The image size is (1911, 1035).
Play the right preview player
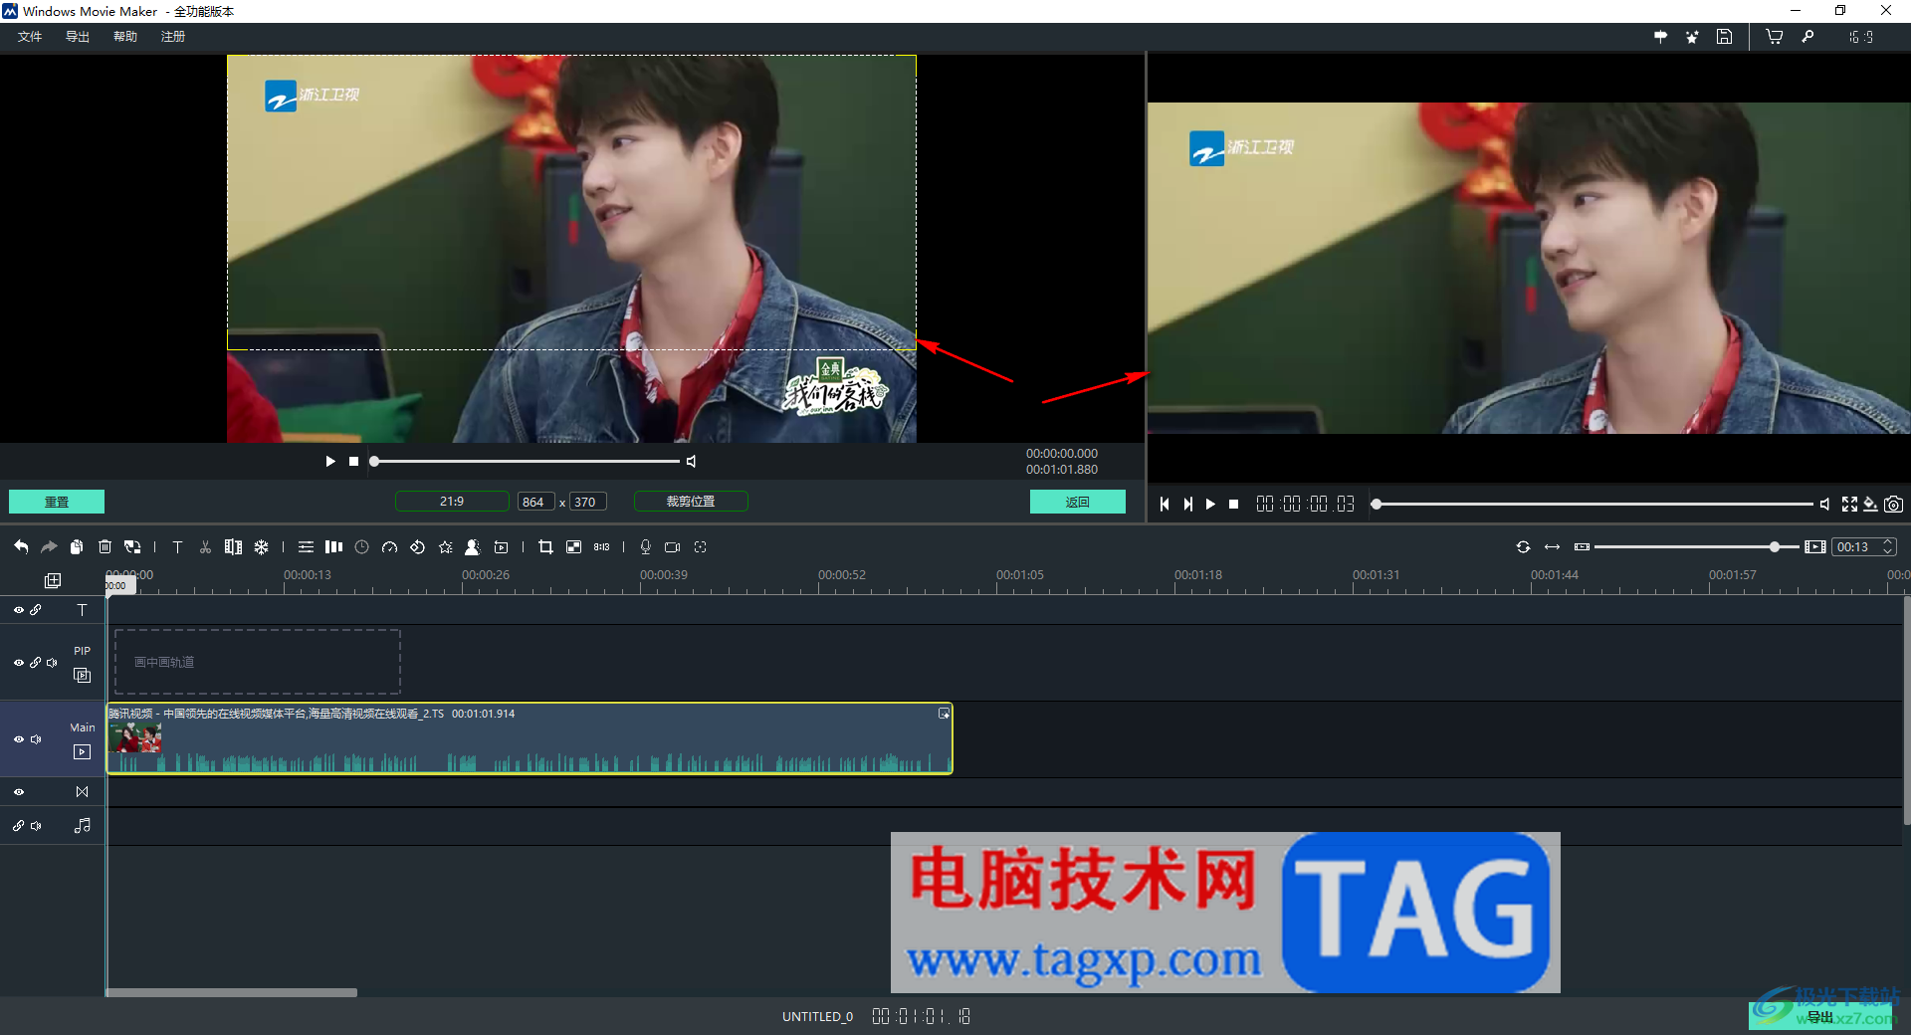tap(1210, 505)
